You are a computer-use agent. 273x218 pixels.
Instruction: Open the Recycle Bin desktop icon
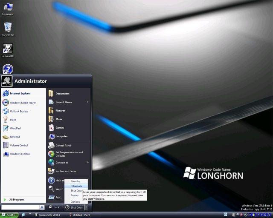pyautogui.click(x=8, y=29)
